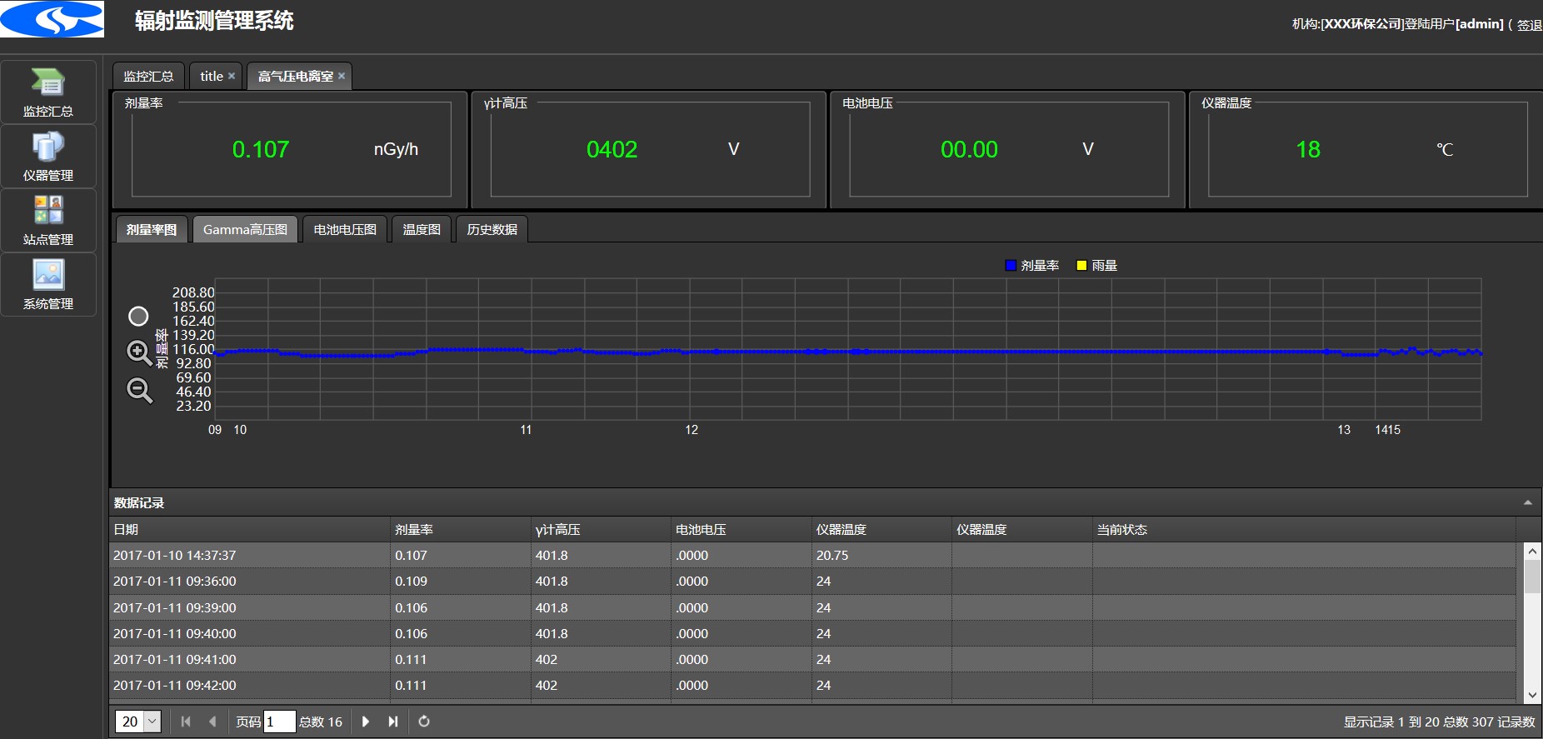
Task: Toggle the 剂量率 blue legend series
Action: (x=1031, y=266)
